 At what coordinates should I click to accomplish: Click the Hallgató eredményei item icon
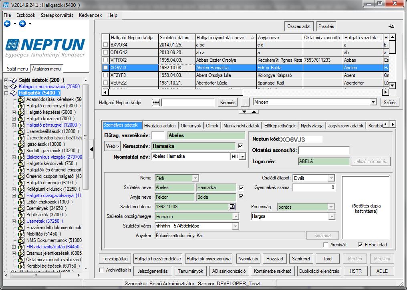click(21, 106)
